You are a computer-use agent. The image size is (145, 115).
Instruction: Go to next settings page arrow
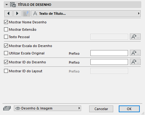(x=17, y=14)
